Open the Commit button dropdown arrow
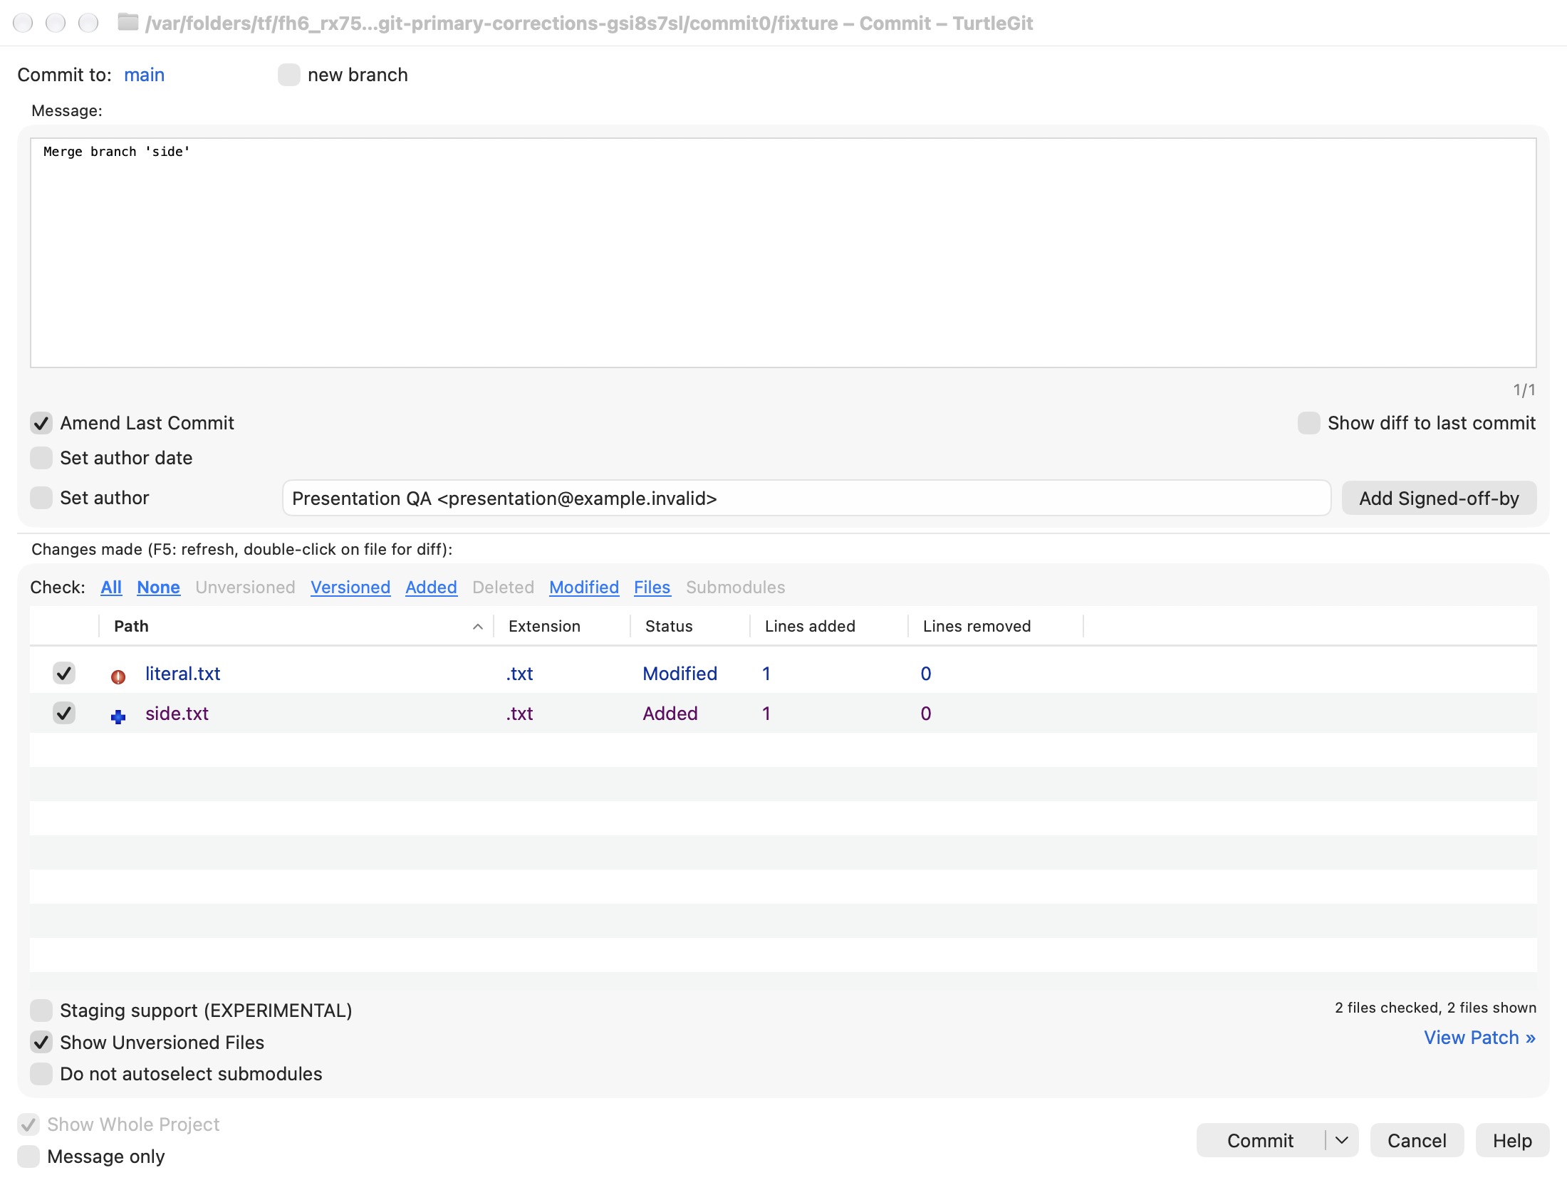1567x1185 pixels. point(1342,1141)
